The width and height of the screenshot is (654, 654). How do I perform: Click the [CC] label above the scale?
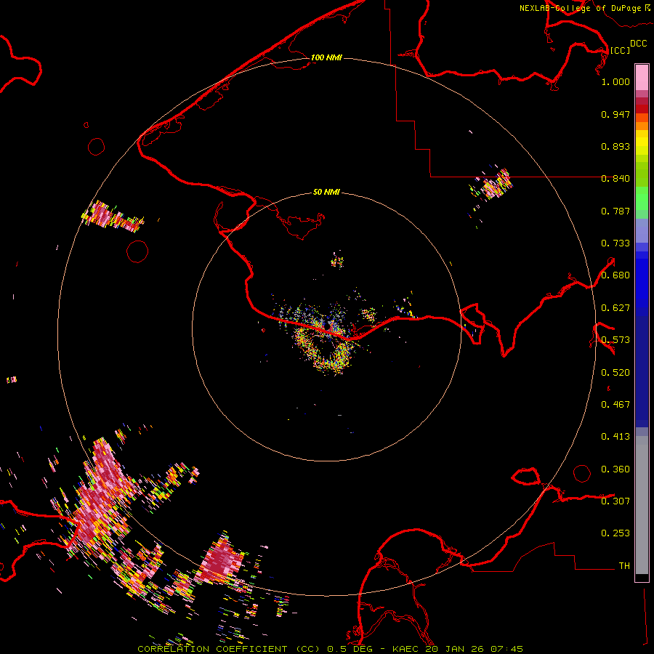pos(621,50)
